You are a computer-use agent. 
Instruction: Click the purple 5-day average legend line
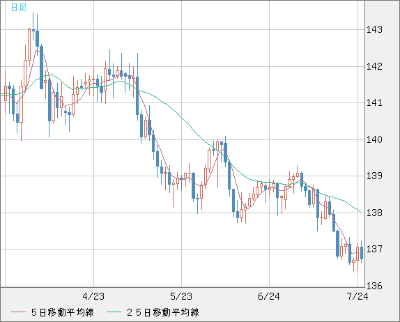pyautogui.click(x=18, y=312)
